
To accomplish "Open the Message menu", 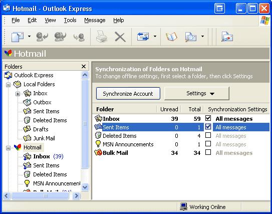I will point(95,21).
